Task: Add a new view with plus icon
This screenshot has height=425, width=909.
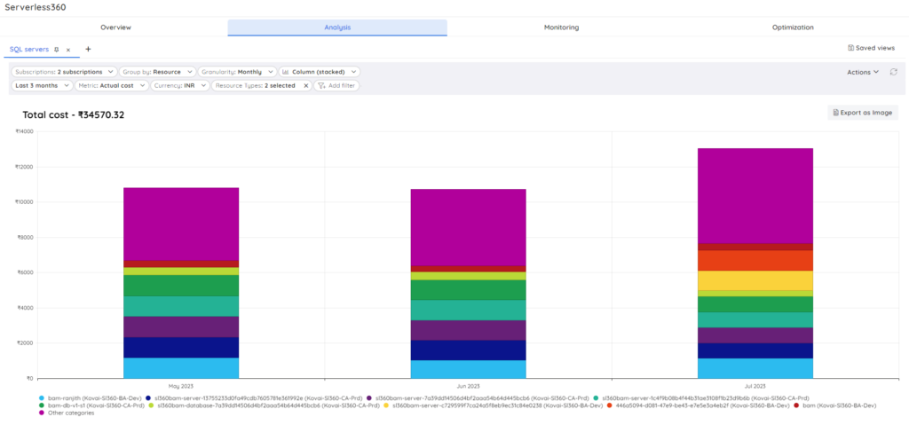Action: pos(88,49)
